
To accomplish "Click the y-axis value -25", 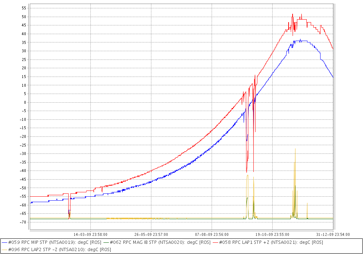I will tap(23, 145).
